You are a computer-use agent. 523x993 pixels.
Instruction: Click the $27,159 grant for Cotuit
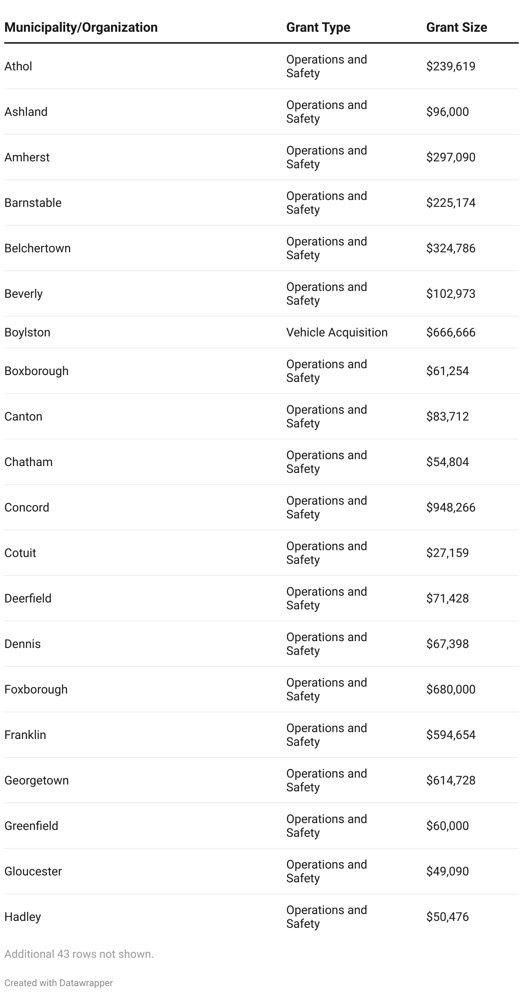(447, 553)
